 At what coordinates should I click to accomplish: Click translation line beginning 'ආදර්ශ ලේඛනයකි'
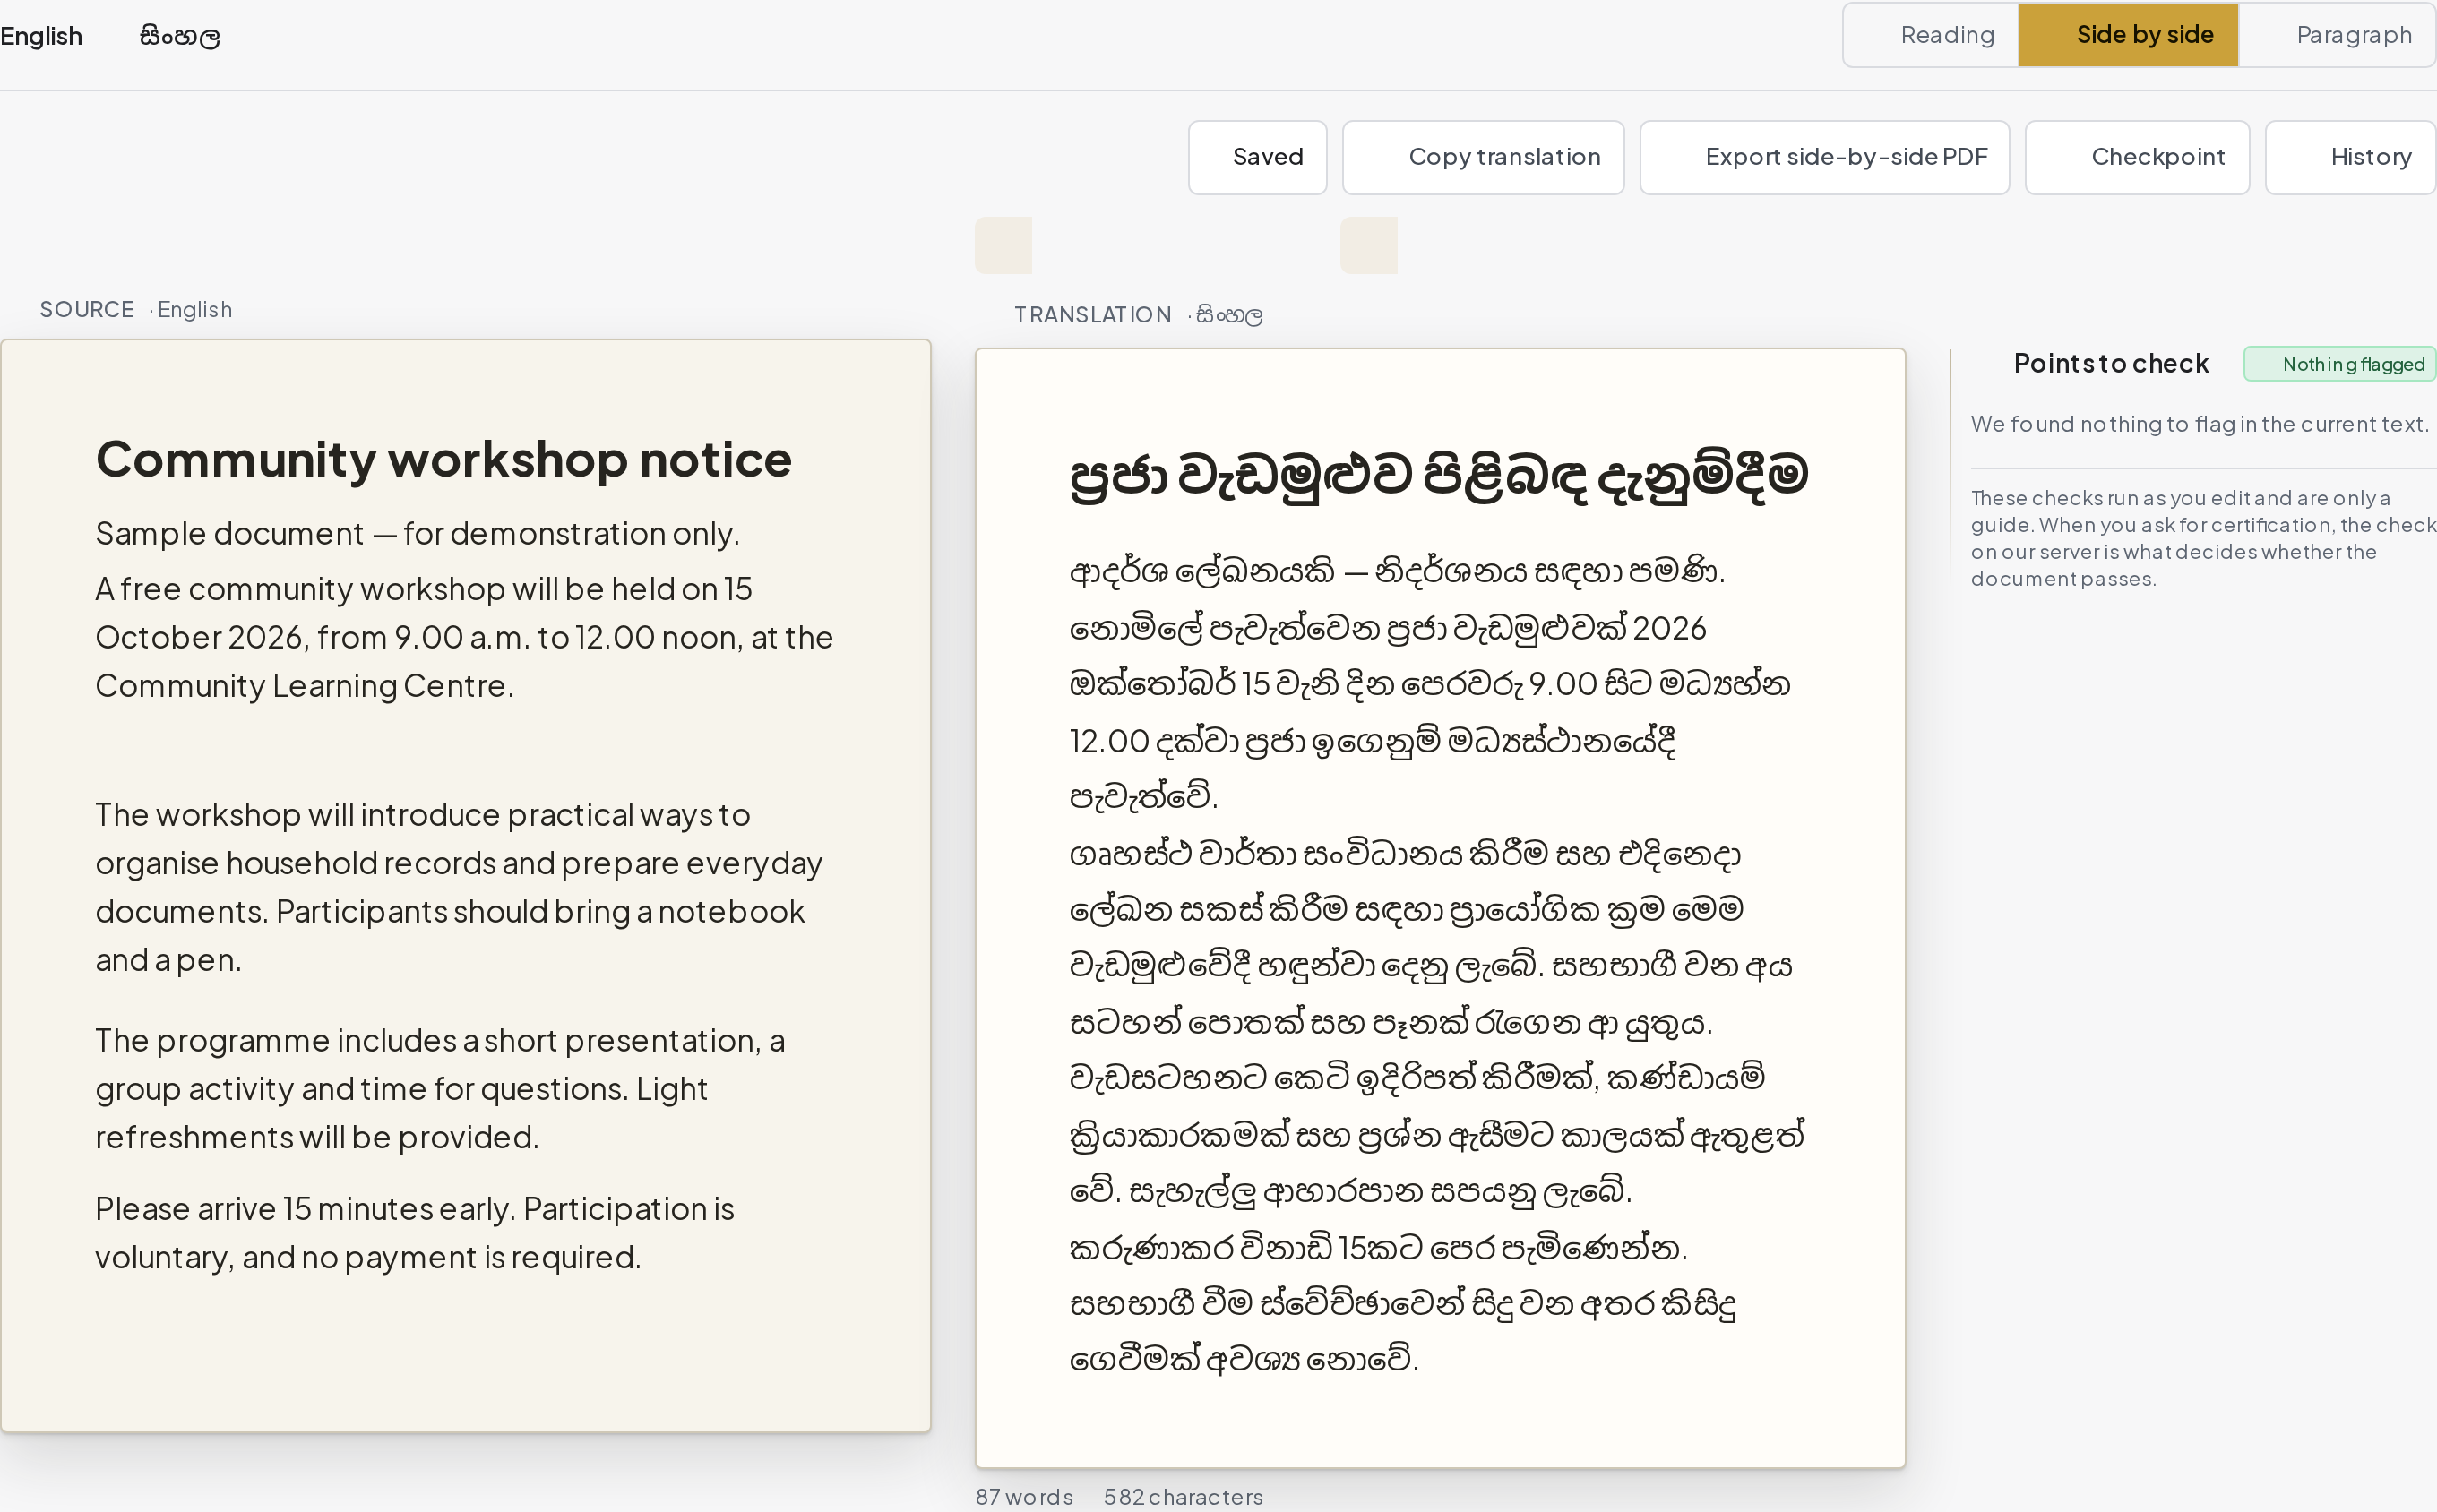pos(1397,571)
